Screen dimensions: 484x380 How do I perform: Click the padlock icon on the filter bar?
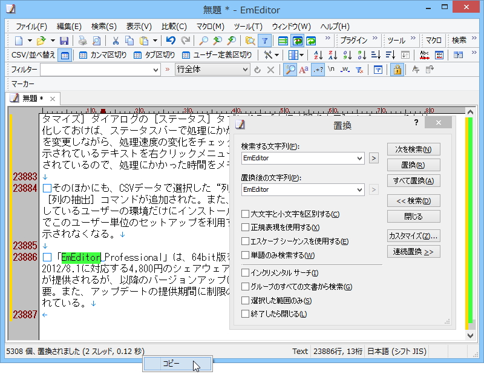click(396, 70)
